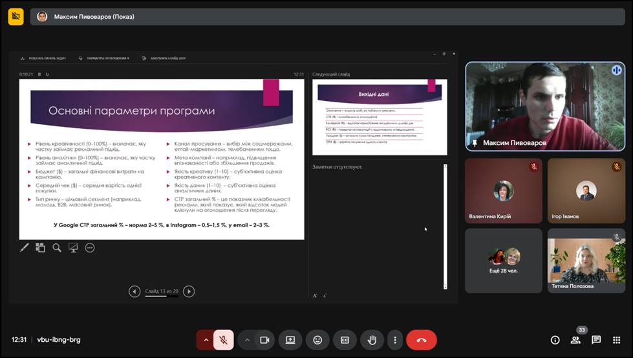Open the in-call chat panel
The width and height of the screenshot is (633, 358).
(596, 340)
